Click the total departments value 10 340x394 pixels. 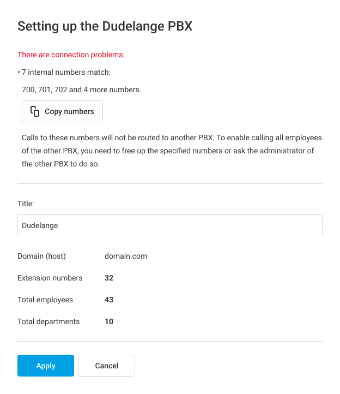point(109,321)
